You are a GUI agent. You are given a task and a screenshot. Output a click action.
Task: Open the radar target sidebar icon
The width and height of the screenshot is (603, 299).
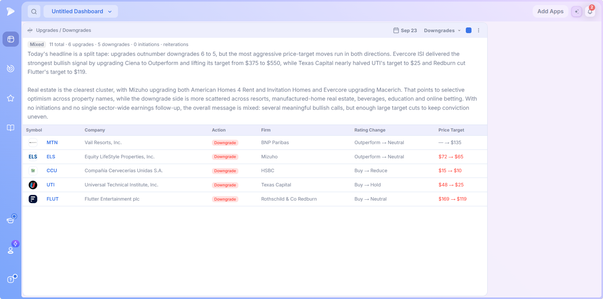11,68
